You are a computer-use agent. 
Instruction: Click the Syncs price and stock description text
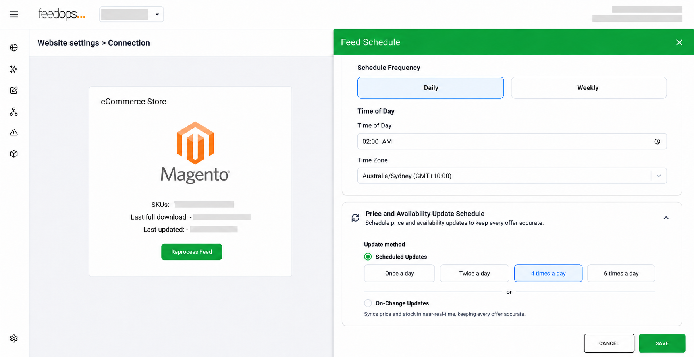click(x=445, y=314)
